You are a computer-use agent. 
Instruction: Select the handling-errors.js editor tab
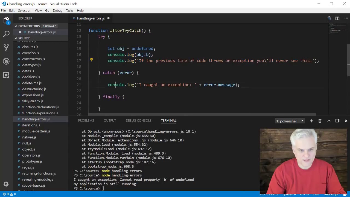coord(91,18)
